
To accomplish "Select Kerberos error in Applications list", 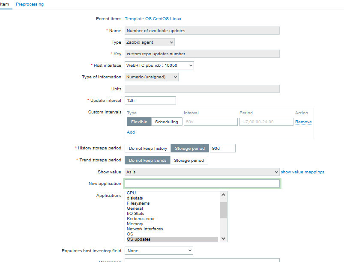I will coord(141,219).
